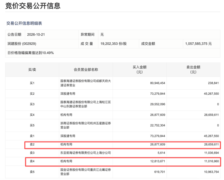Select the 买2 row label
This screenshot has height=180, width=224.
pyautogui.click(x=32, y=94)
